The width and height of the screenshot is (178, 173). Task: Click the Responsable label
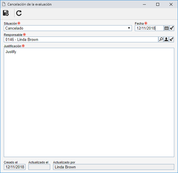(x=13, y=35)
